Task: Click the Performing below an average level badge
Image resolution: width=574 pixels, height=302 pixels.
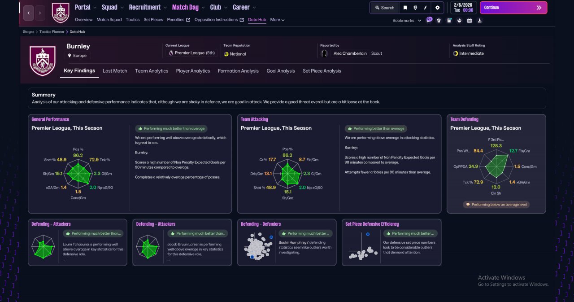Action: 496,205
